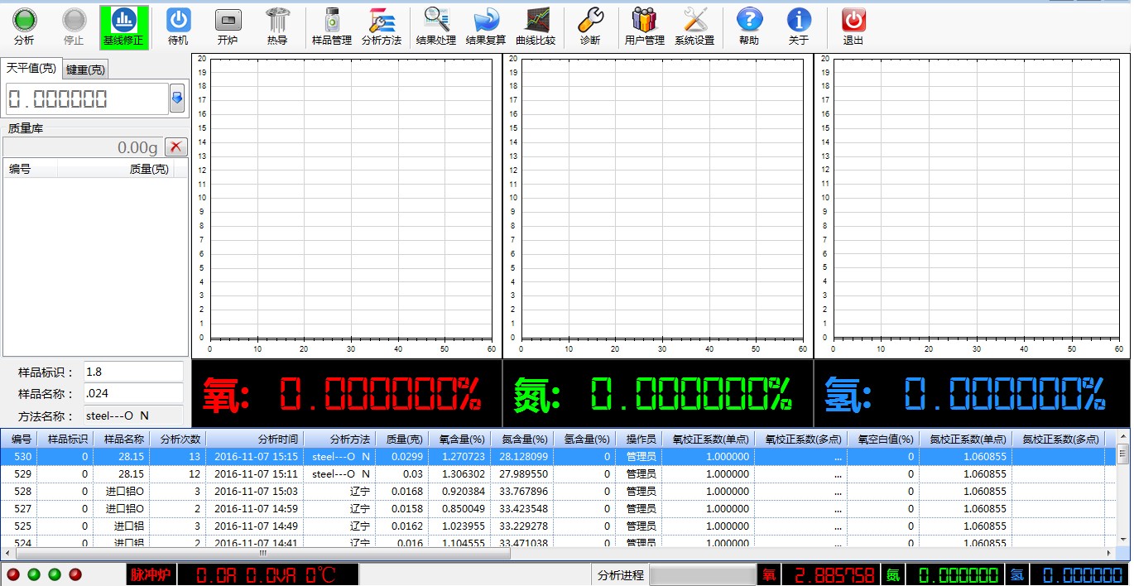Image resolution: width=1134 pixels, height=586 pixels.
Task: Exit the program via 退出
Action: [x=853, y=26]
